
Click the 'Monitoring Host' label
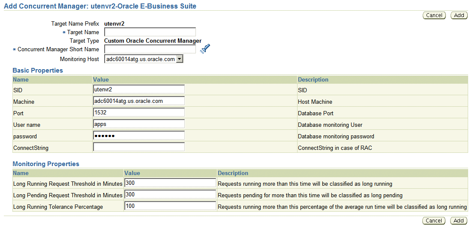pyautogui.click(x=79, y=59)
